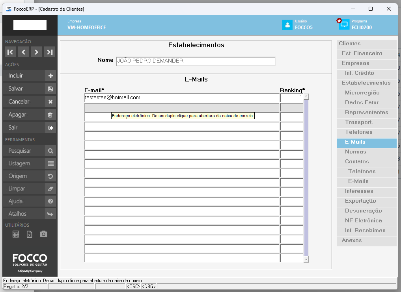Click the Excel export utility icon
The image size is (401, 292).
click(29, 234)
